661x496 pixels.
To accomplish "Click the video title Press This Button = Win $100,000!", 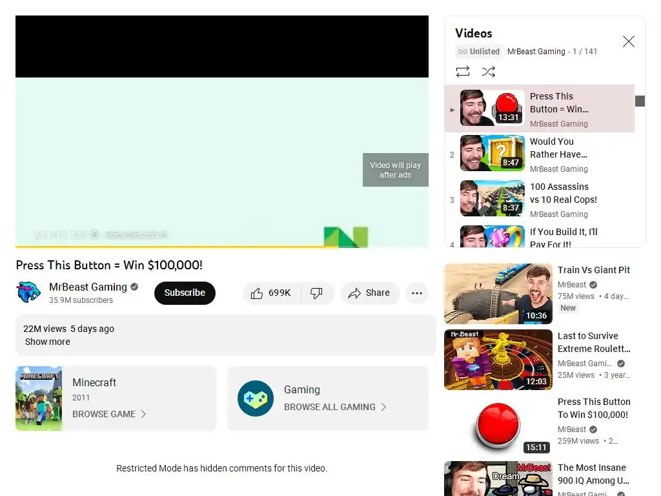I will coord(109,265).
